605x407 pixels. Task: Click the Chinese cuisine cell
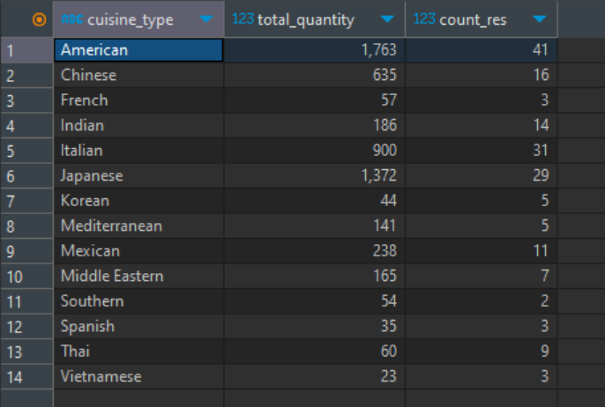click(x=138, y=75)
